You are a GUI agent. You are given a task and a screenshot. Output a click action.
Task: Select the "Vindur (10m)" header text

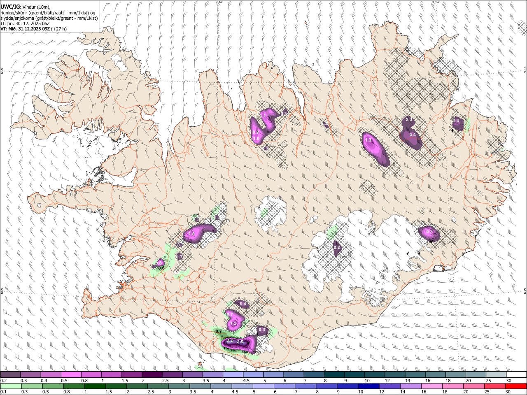(37, 7)
